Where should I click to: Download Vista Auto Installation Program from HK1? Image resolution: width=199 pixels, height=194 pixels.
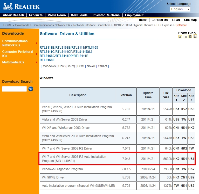176,138
